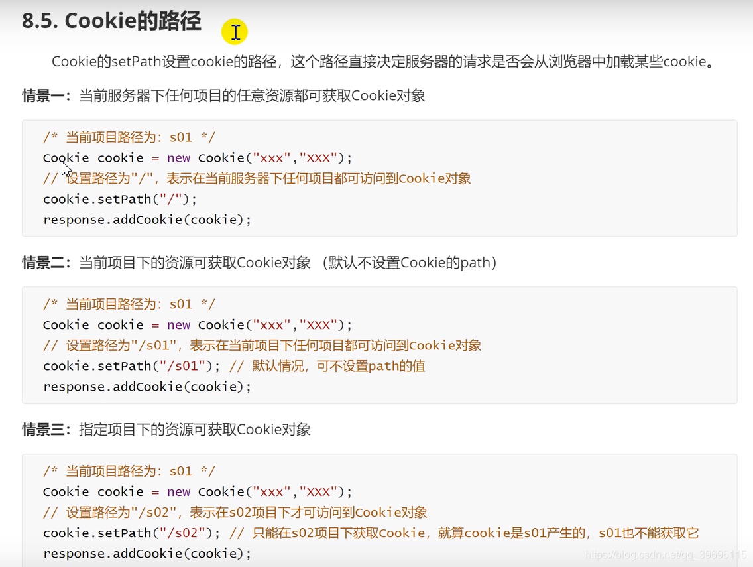Click the code line cookie.setPath("/s02");
The height and width of the screenshot is (567, 753).
(x=132, y=533)
